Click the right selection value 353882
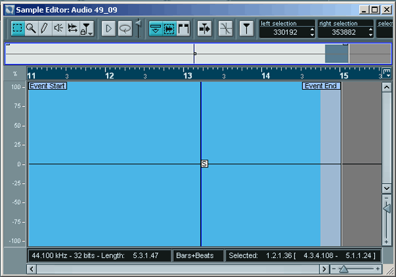 point(343,32)
